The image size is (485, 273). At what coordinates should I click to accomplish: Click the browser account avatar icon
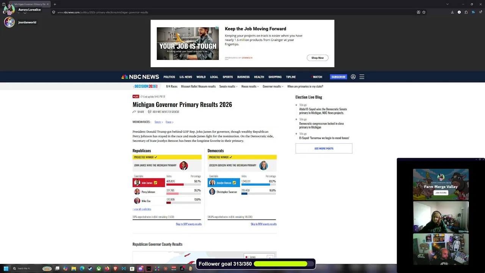coord(459,12)
